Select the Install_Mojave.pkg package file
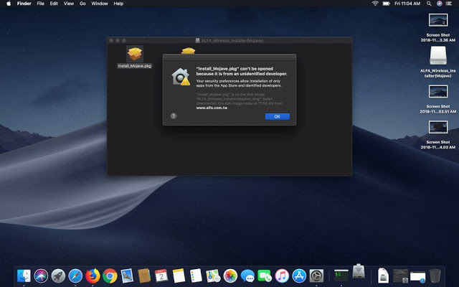 pyautogui.click(x=134, y=55)
